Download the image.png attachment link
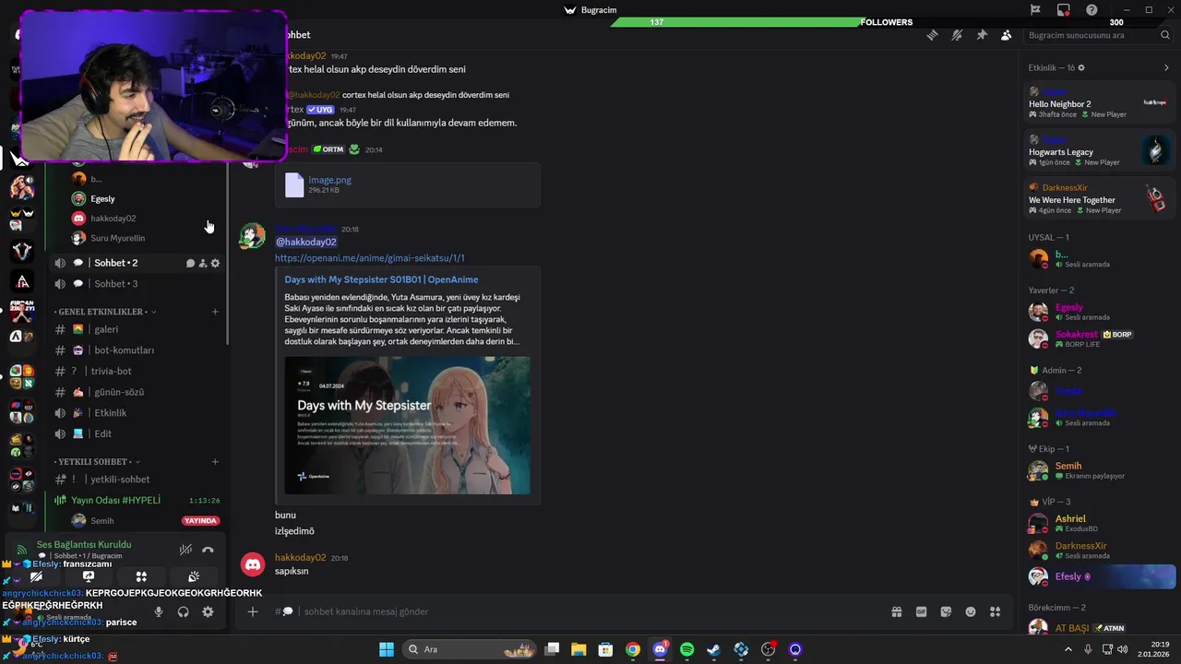Image resolution: width=1181 pixels, height=664 pixels. click(x=329, y=180)
